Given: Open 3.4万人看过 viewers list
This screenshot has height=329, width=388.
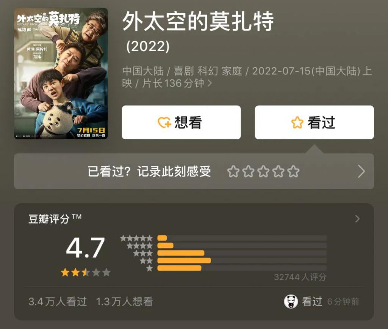Looking at the screenshot, I should pos(58,302).
